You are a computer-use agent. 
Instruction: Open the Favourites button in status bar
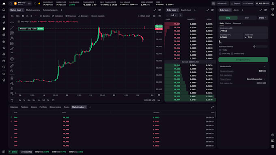[26, 152]
